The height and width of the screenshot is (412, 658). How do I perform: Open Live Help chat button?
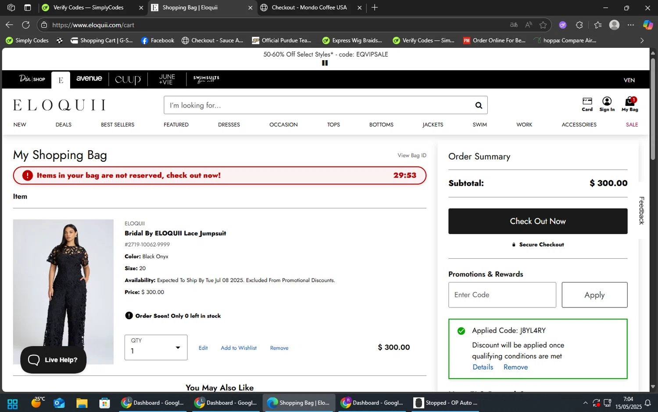point(53,360)
